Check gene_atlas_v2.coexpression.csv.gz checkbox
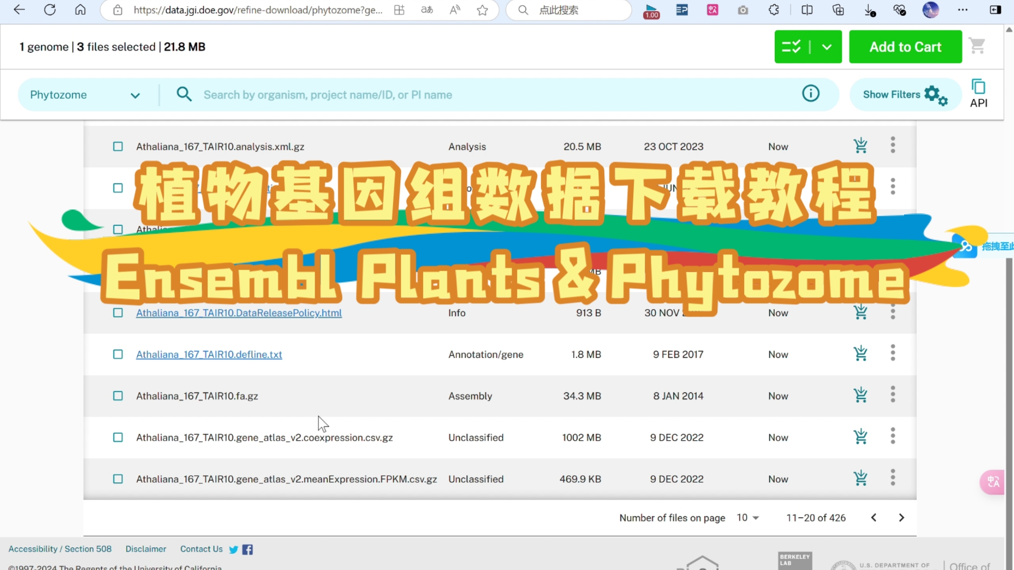 [118, 438]
